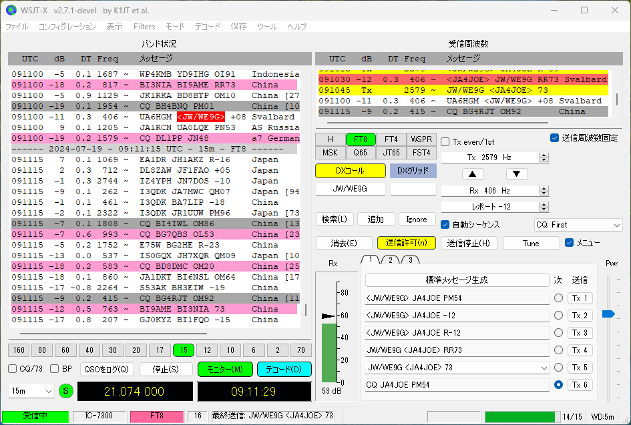
Task: Select the 20 band button
Action: coord(136,350)
